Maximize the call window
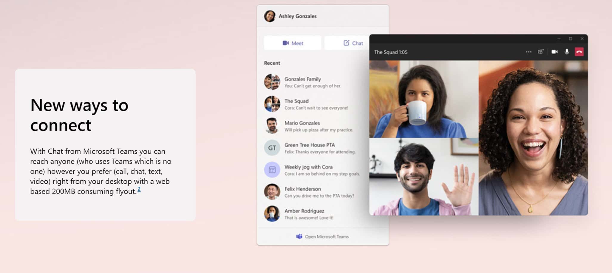Viewport: 612px width, 273px height. (571, 39)
